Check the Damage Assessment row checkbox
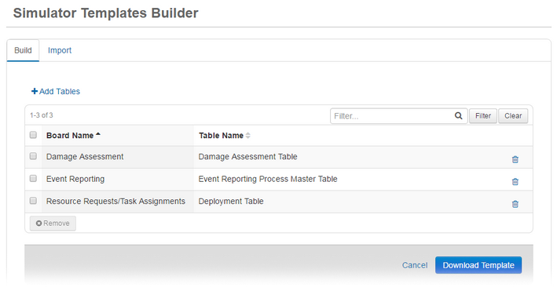557x298 pixels. tap(33, 156)
